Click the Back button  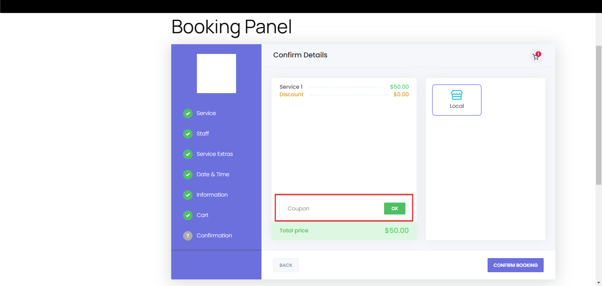point(286,265)
